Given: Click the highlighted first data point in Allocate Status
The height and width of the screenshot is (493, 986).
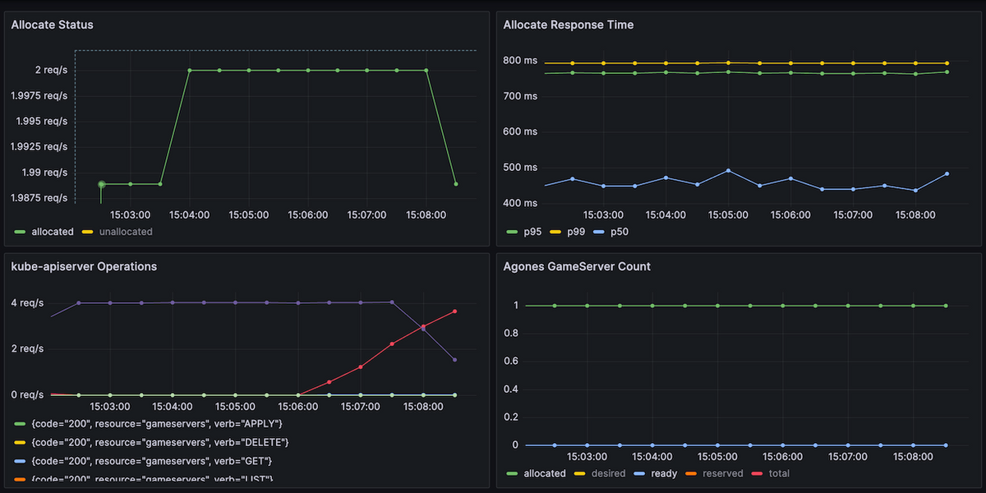Looking at the screenshot, I should [x=101, y=184].
